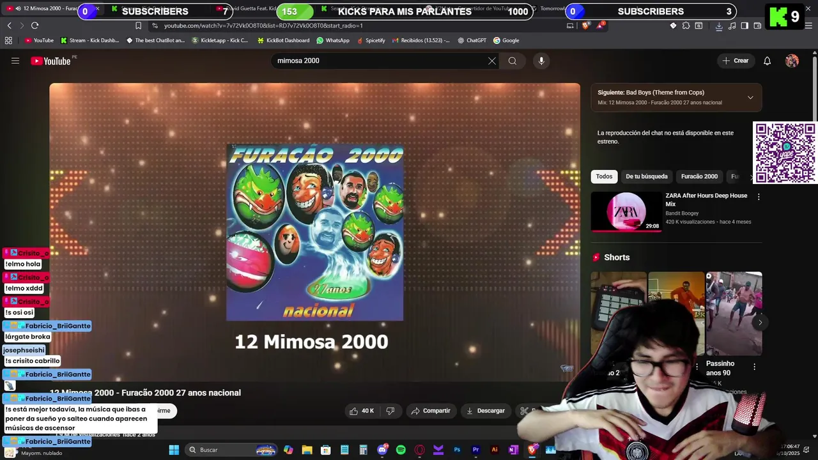This screenshot has width=818, height=460.
Task: Open the YouTube guide hamburger menu
Action: (15, 61)
